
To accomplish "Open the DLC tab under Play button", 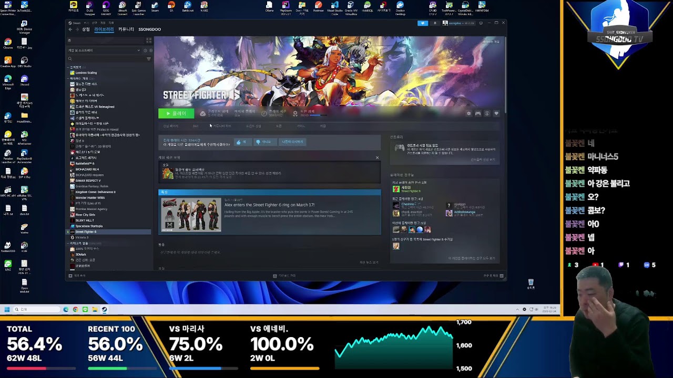I will click(x=196, y=126).
